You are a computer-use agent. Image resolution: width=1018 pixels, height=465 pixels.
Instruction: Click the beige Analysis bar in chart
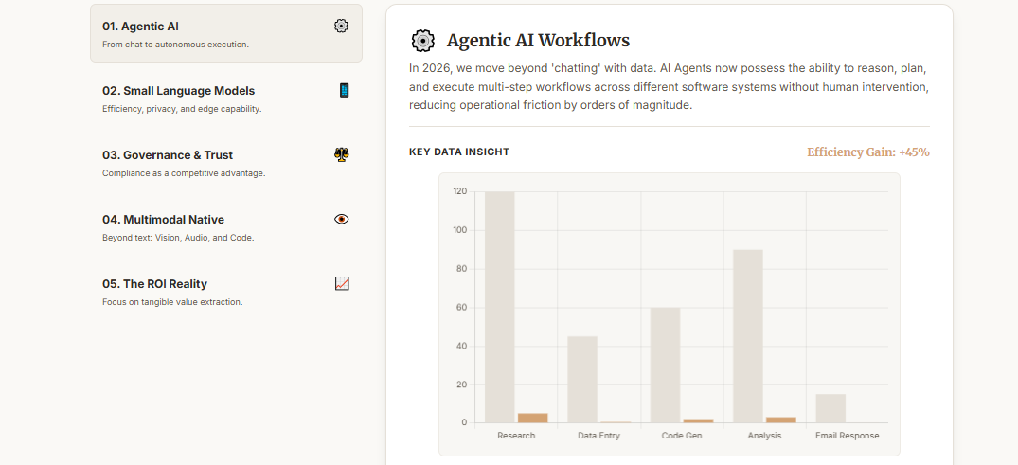[747, 336]
